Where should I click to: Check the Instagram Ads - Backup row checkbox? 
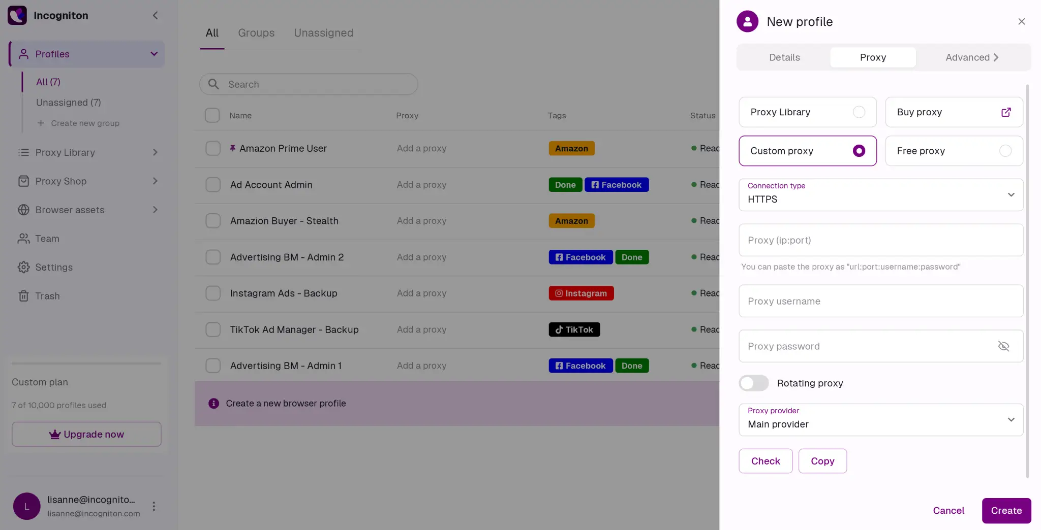coord(213,293)
